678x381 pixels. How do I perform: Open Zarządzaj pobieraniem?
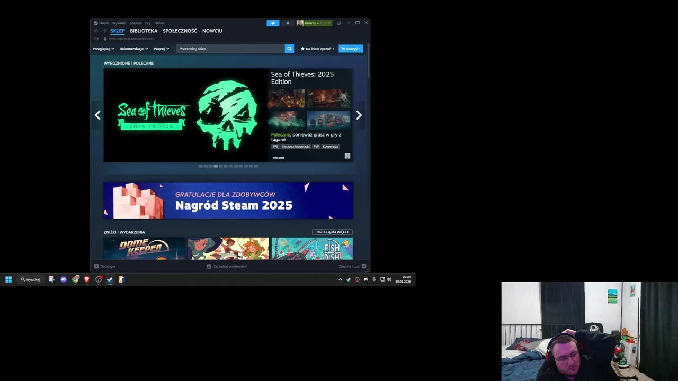tap(230, 266)
